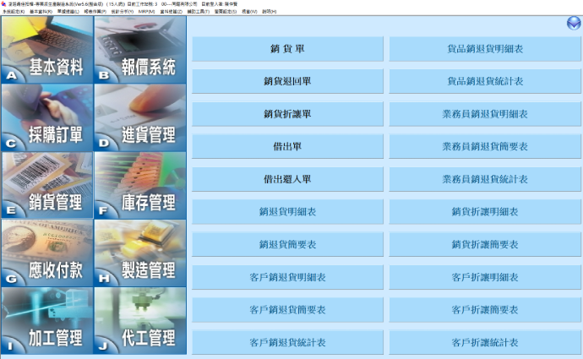Viewport: 583px width, 359px height.
Task: Open the 庫存管理 module tile
Action: 139,185
